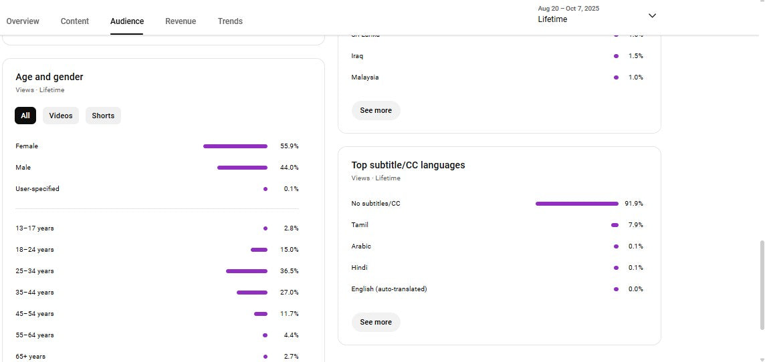Click See more under the countries list
The width and height of the screenshot is (765, 362).
click(376, 110)
